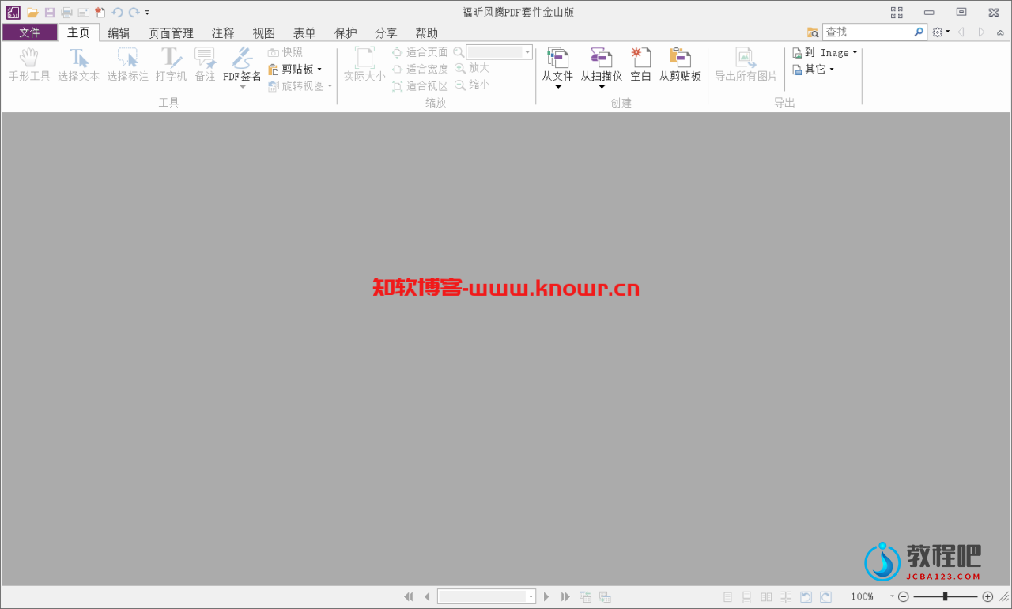
Task: Pick the Typewriter tool (打字机)
Action: coord(171,65)
